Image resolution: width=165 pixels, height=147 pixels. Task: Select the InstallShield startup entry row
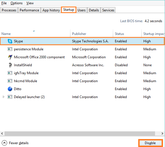82,65
